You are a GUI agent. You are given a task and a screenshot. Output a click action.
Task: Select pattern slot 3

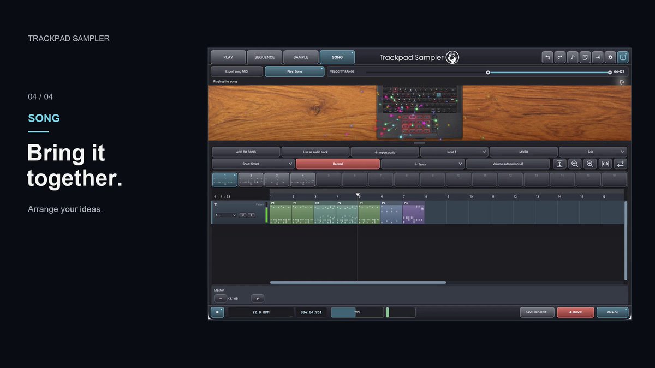tap(277, 179)
